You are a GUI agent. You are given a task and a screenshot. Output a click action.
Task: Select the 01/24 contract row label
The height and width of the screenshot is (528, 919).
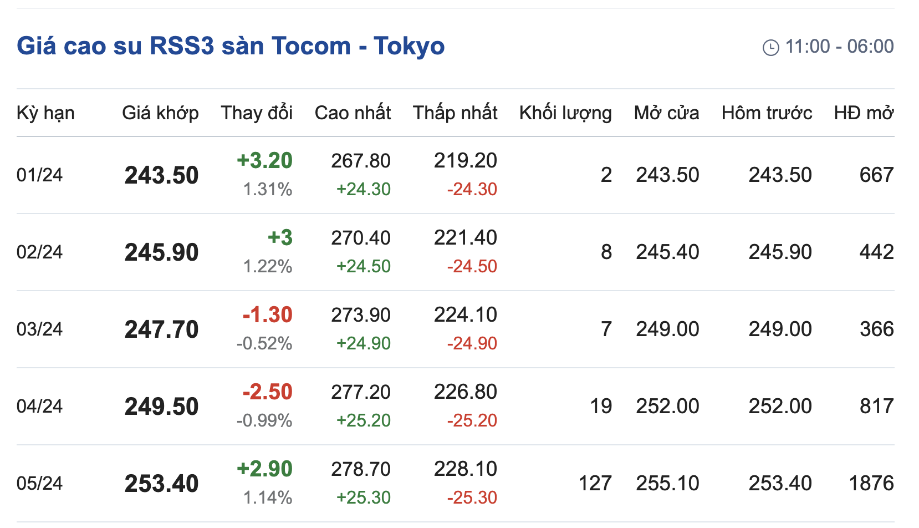tap(39, 175)
